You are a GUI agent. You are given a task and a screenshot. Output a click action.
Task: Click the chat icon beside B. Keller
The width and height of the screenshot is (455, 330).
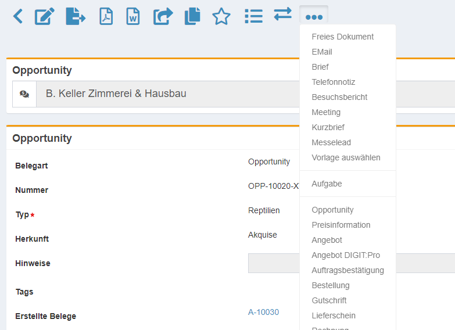tap(24, 94)
